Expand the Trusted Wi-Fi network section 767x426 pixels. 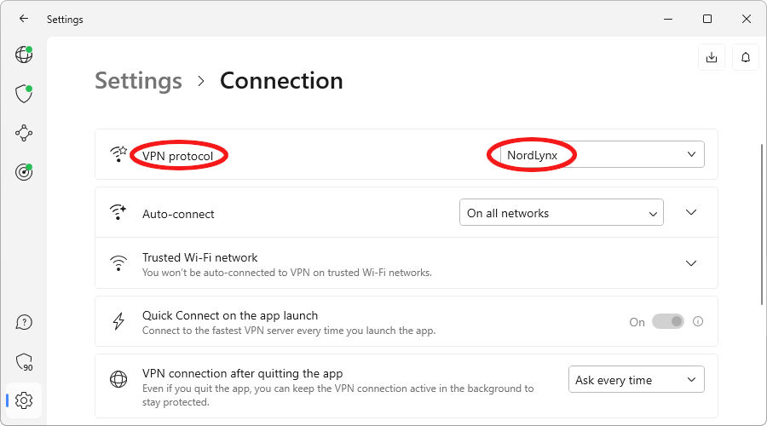coord(690,263)
